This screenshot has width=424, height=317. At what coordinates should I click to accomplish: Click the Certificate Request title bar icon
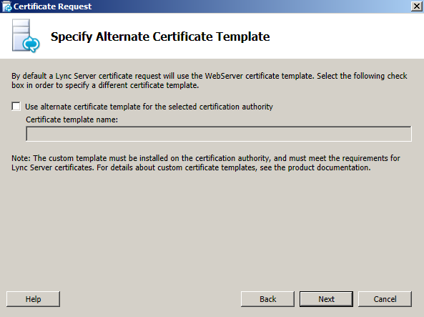[x=6, y=6]
